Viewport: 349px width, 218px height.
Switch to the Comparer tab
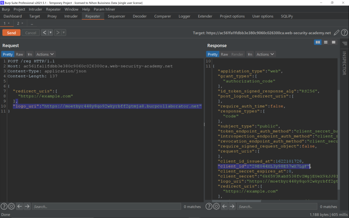coord(163,16)
